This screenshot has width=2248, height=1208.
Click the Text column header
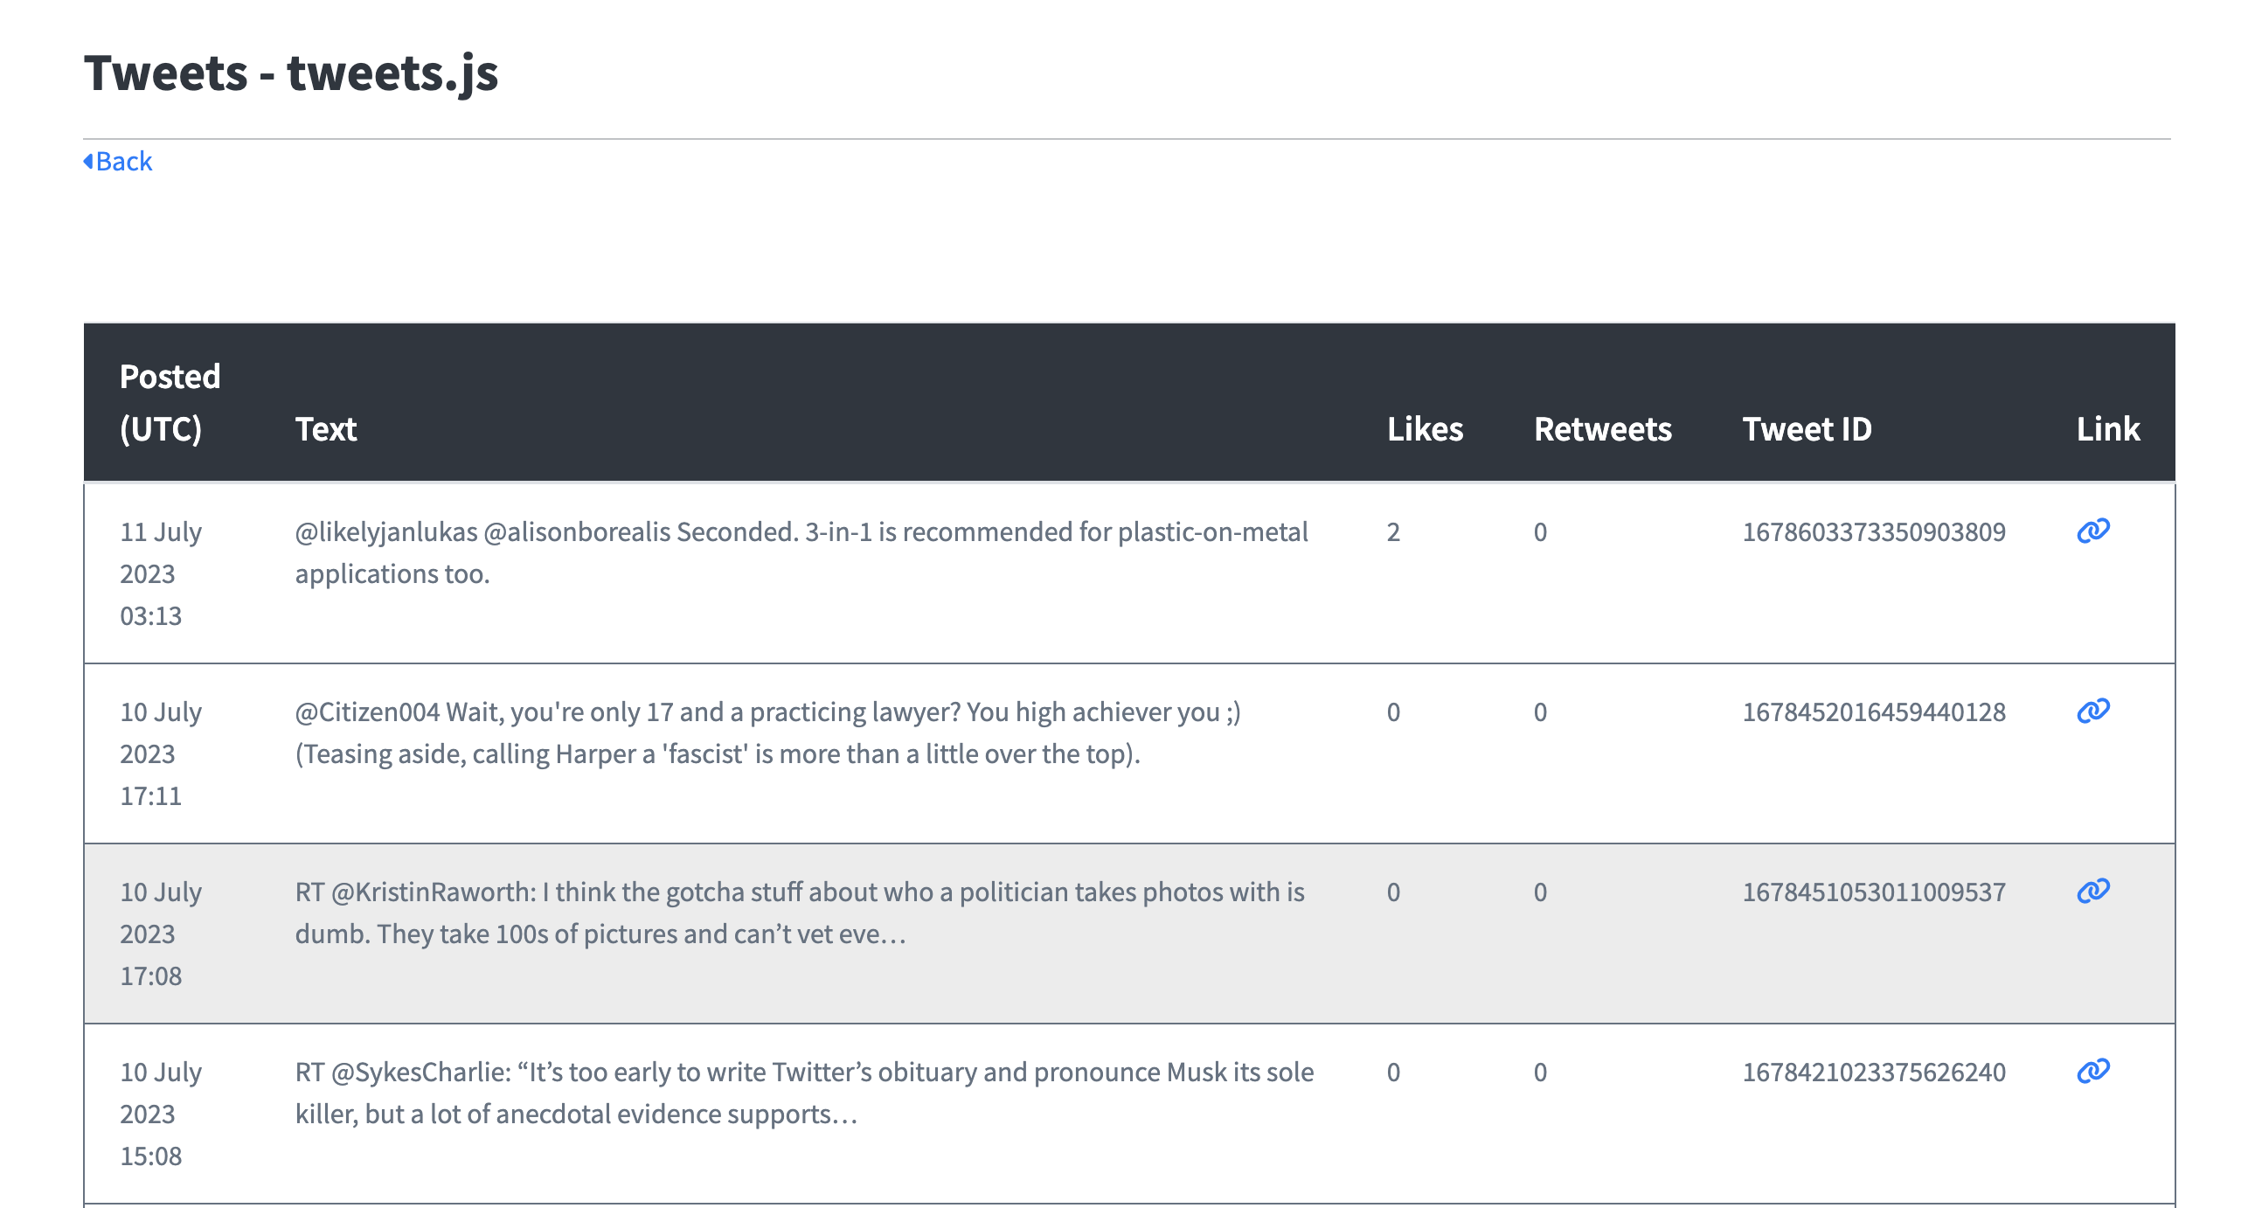(x=326, y=429)
